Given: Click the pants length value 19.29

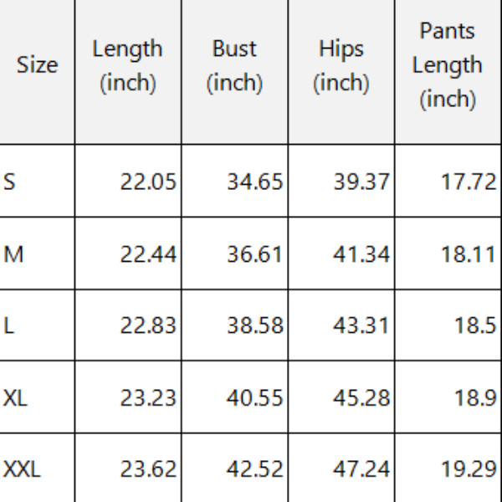Looking at the screenshot, I should click(448, 468).
